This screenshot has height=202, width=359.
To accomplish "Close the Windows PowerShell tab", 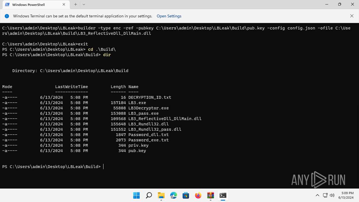I will pyautogui.click(x=64, y=4).
